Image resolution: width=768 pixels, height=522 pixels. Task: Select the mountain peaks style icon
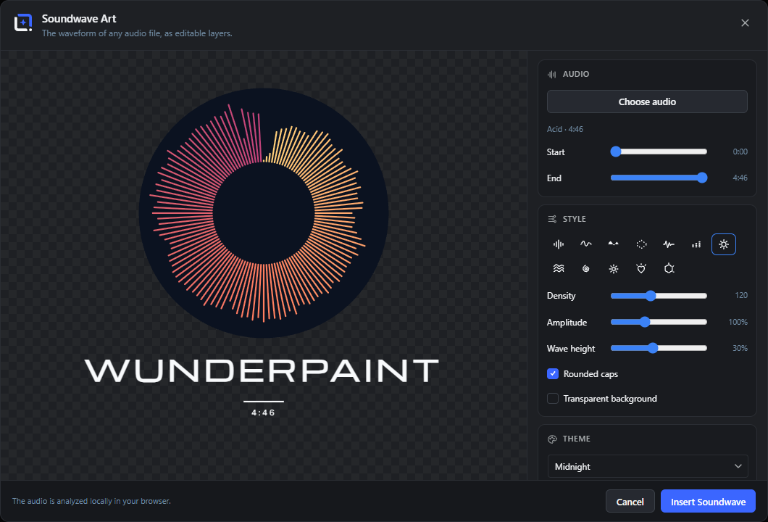point(613,244)
